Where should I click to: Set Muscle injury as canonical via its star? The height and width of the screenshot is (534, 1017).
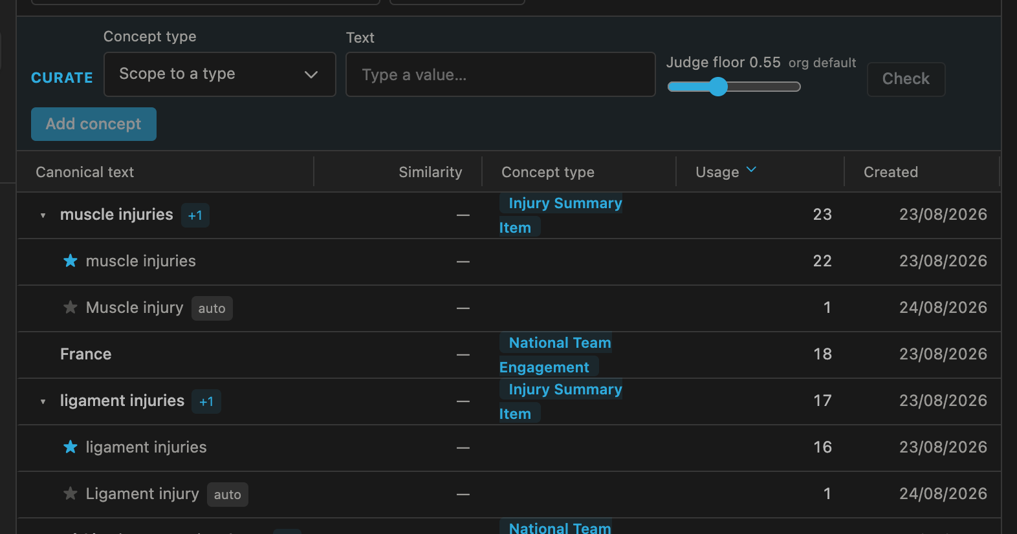(71, 307)
